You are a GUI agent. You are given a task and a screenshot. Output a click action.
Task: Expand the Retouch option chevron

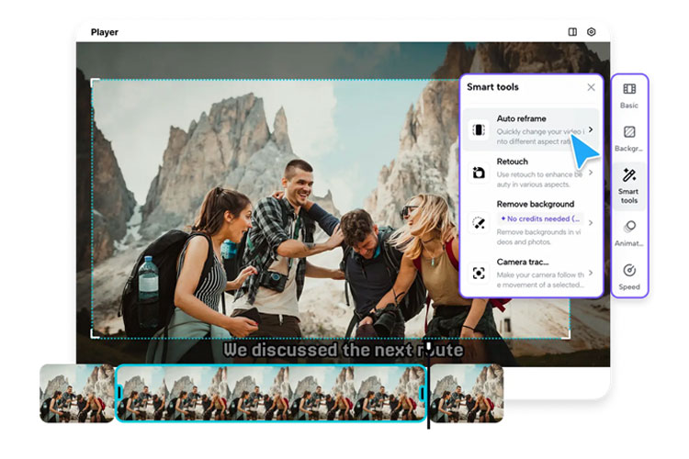point(591,173)
